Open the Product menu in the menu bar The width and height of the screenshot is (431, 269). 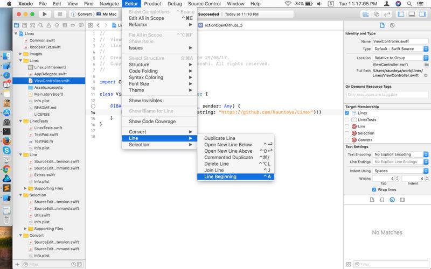[x=152, y=4]
